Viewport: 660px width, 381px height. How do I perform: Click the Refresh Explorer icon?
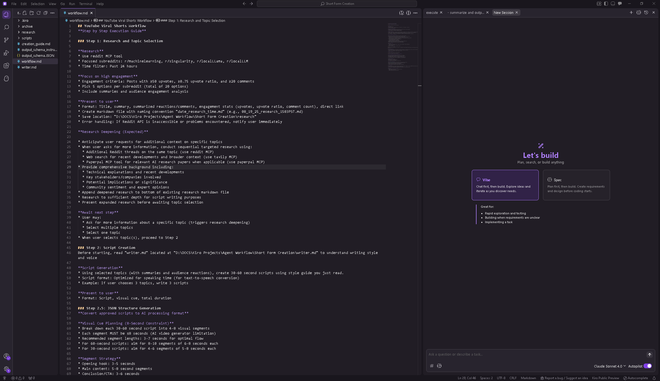[39, 13]
